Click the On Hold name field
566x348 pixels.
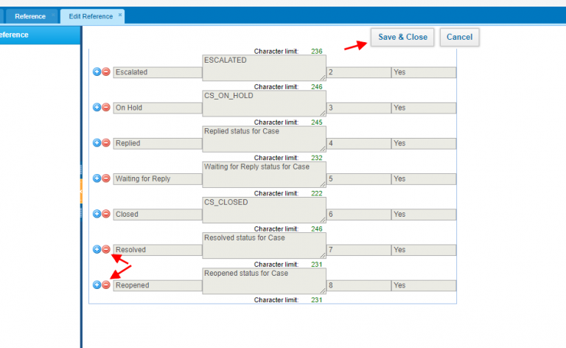coord(158,108)
